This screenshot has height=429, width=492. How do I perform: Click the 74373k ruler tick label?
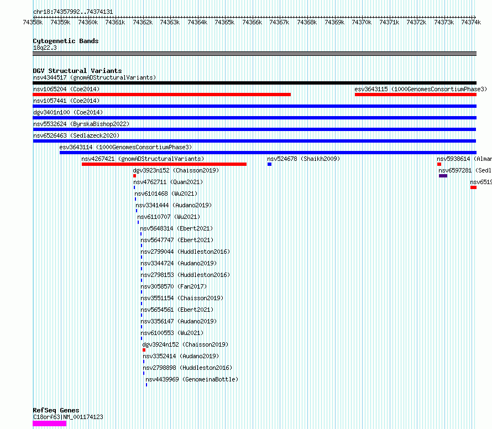point(444,22)
